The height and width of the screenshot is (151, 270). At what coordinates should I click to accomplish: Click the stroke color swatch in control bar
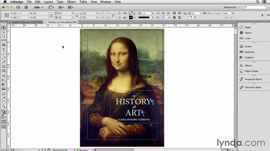pos(131,17)
